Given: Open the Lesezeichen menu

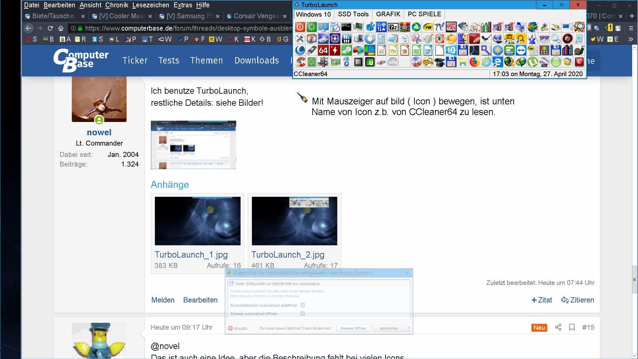Looking at the screenshot, I should 151,5.
